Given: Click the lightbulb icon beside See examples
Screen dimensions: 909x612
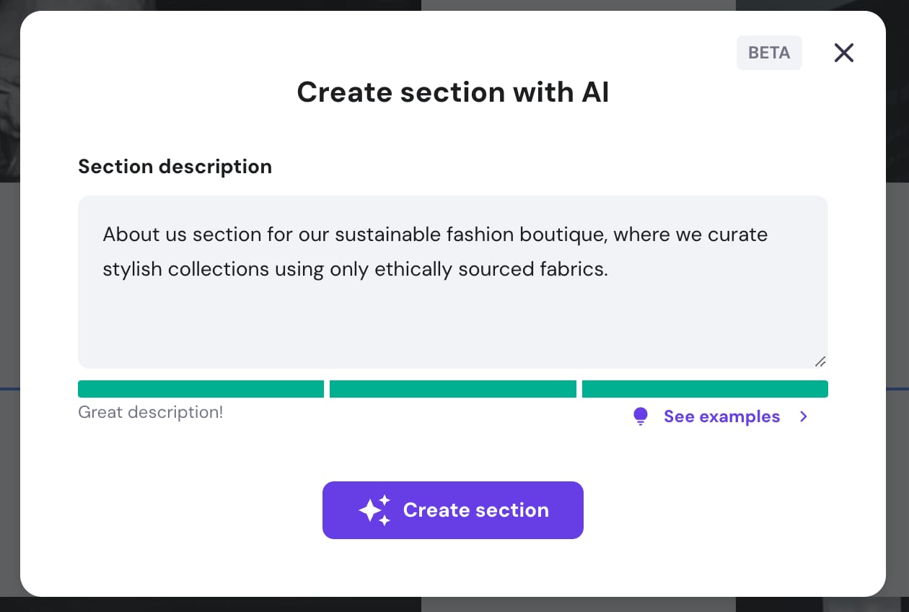Looking at the screenshot, I should pyautogui.click(x=641, y=416).
